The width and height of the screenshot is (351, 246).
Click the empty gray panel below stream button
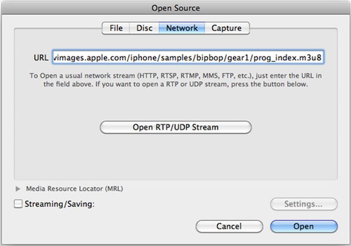coord(175,155)
